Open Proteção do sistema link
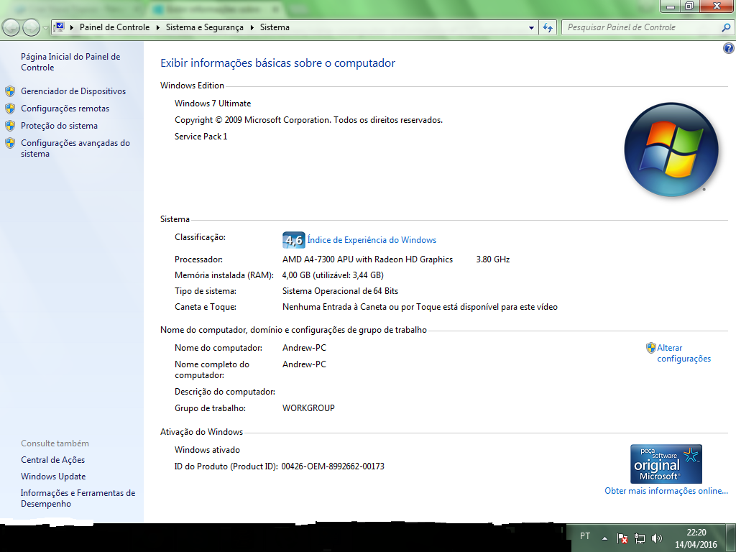Image resolution: width=736 pixels, height=552 pixels. click(x=59, y=126)
